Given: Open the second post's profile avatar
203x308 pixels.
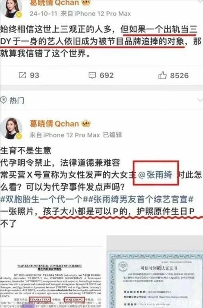Looking at the screenshot, I should point(12,129).
